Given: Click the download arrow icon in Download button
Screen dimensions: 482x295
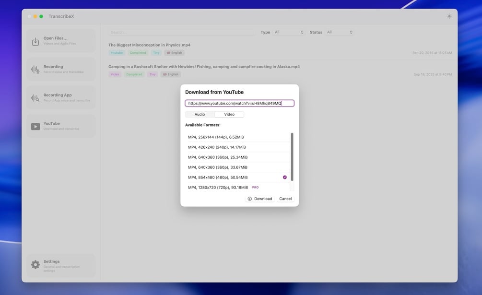Looking at the screenshot, I should pyautogui.click(x=249, y=199).
